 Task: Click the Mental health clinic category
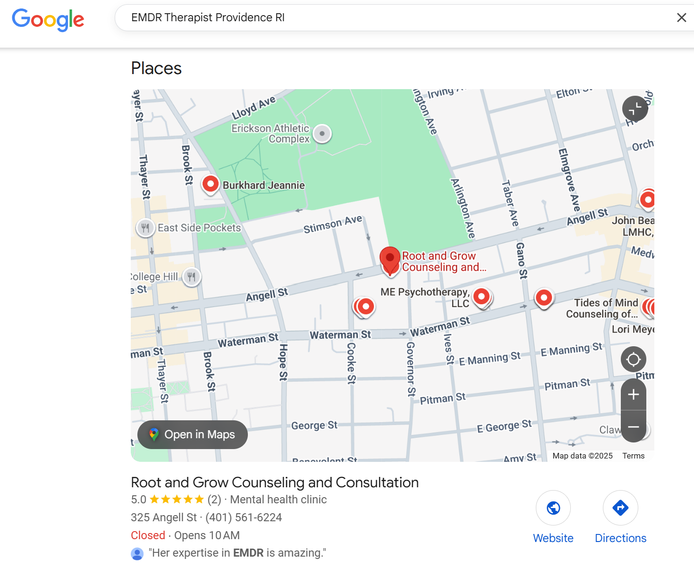pos(278,500)
